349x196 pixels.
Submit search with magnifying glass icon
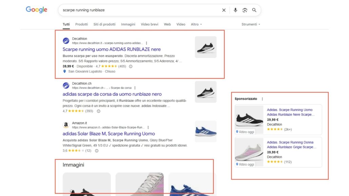tap(254, 10)
